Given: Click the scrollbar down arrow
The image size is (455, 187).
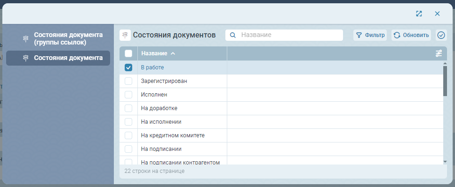Looking at the screenshot, I should pos(445,162).
